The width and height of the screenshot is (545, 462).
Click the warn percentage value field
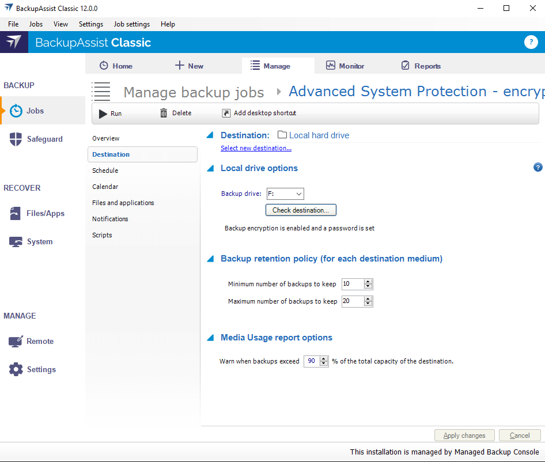point(312,361)
